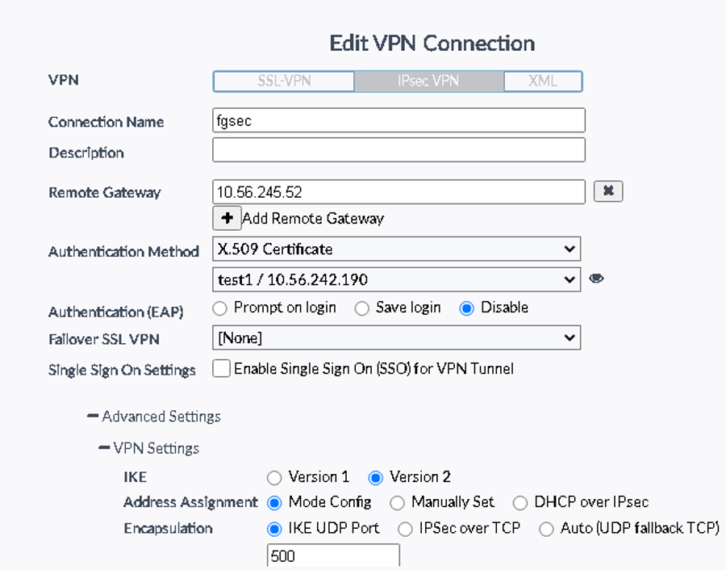Switch to the XML tab

click(x=542, y=82)
